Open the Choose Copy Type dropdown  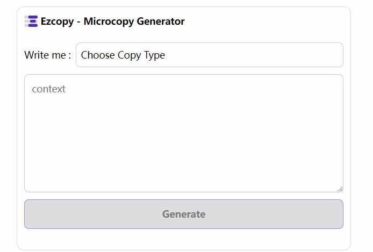click(x=209, y=55)
